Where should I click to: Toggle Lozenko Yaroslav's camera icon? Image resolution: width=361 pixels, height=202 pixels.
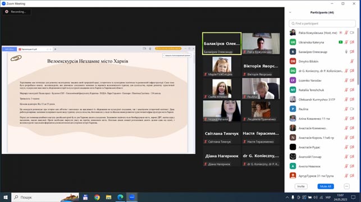coord(352,81)
